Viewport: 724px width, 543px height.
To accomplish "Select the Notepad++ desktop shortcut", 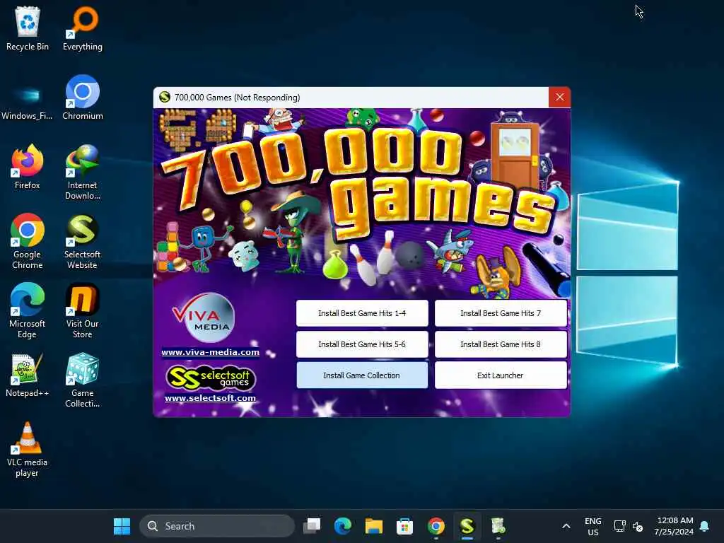I will coord(28,375).
